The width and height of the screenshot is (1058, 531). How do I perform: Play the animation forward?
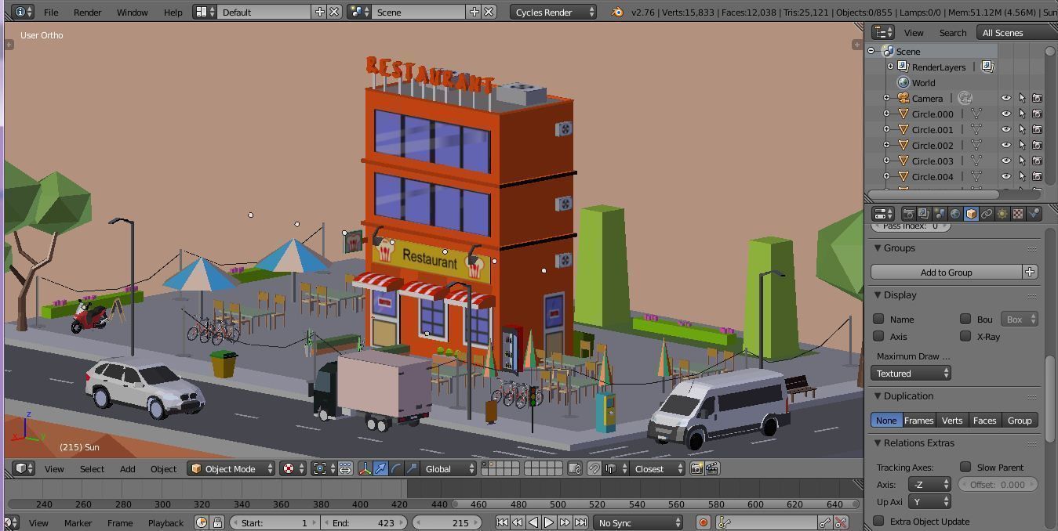point(549,522)
